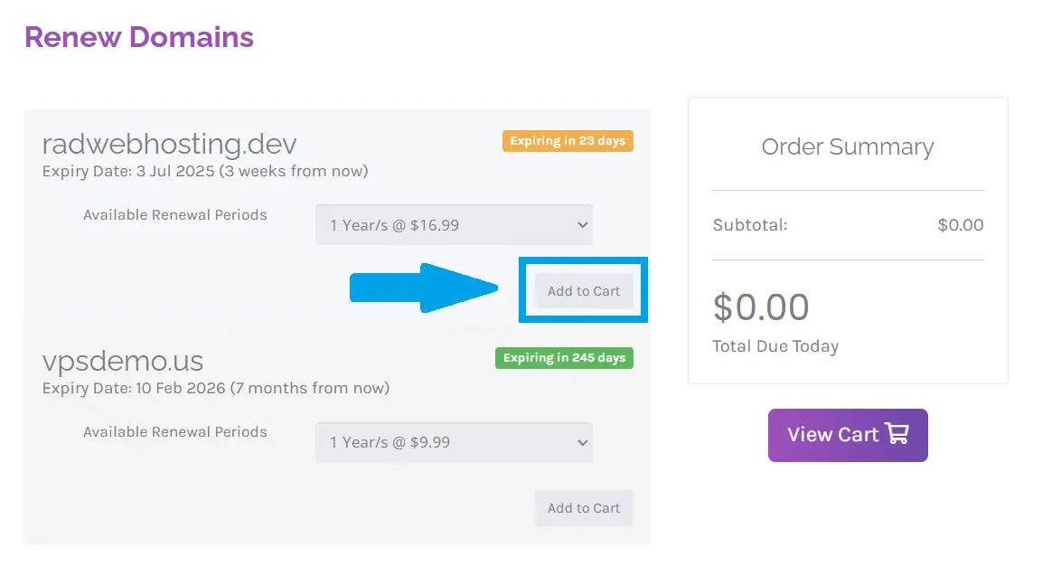This screenshot has width=1042, height=585.
Task: Click the Expiry Date 10 Feb 2026 text
Action: 216,388
